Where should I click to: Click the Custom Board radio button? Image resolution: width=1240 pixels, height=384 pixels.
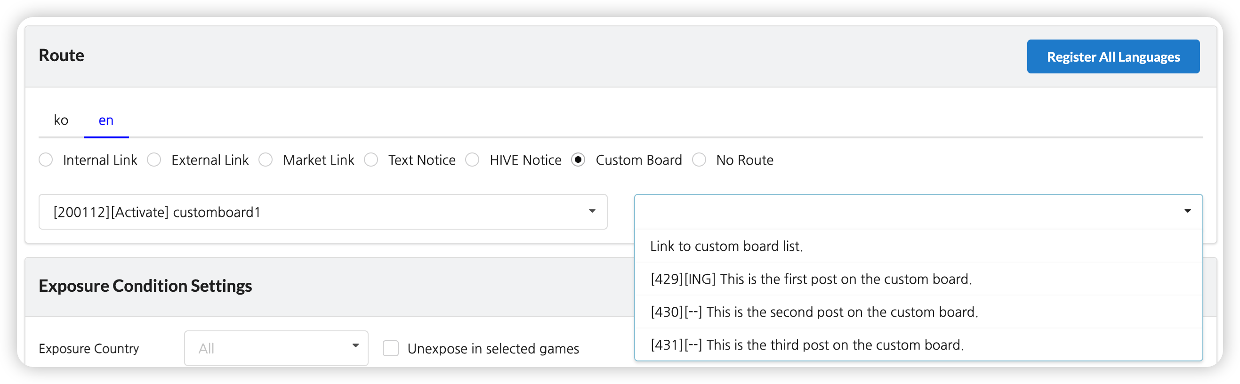[x=578, y=160]
